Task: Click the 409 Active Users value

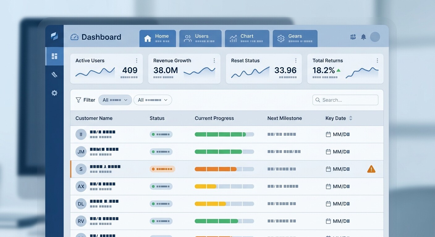Action: tap(130, 70)
